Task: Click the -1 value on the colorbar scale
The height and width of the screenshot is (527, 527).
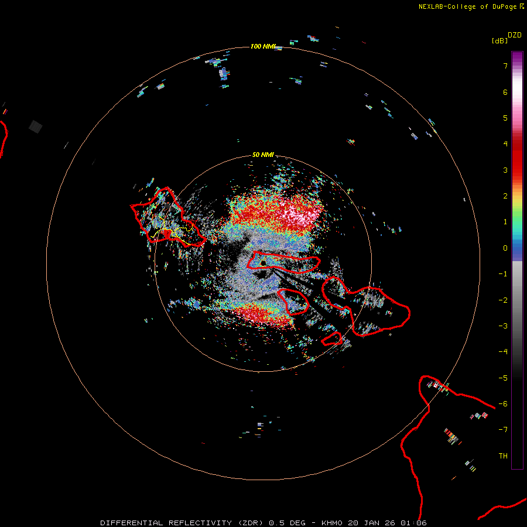Action: click(x=503, y=274)
